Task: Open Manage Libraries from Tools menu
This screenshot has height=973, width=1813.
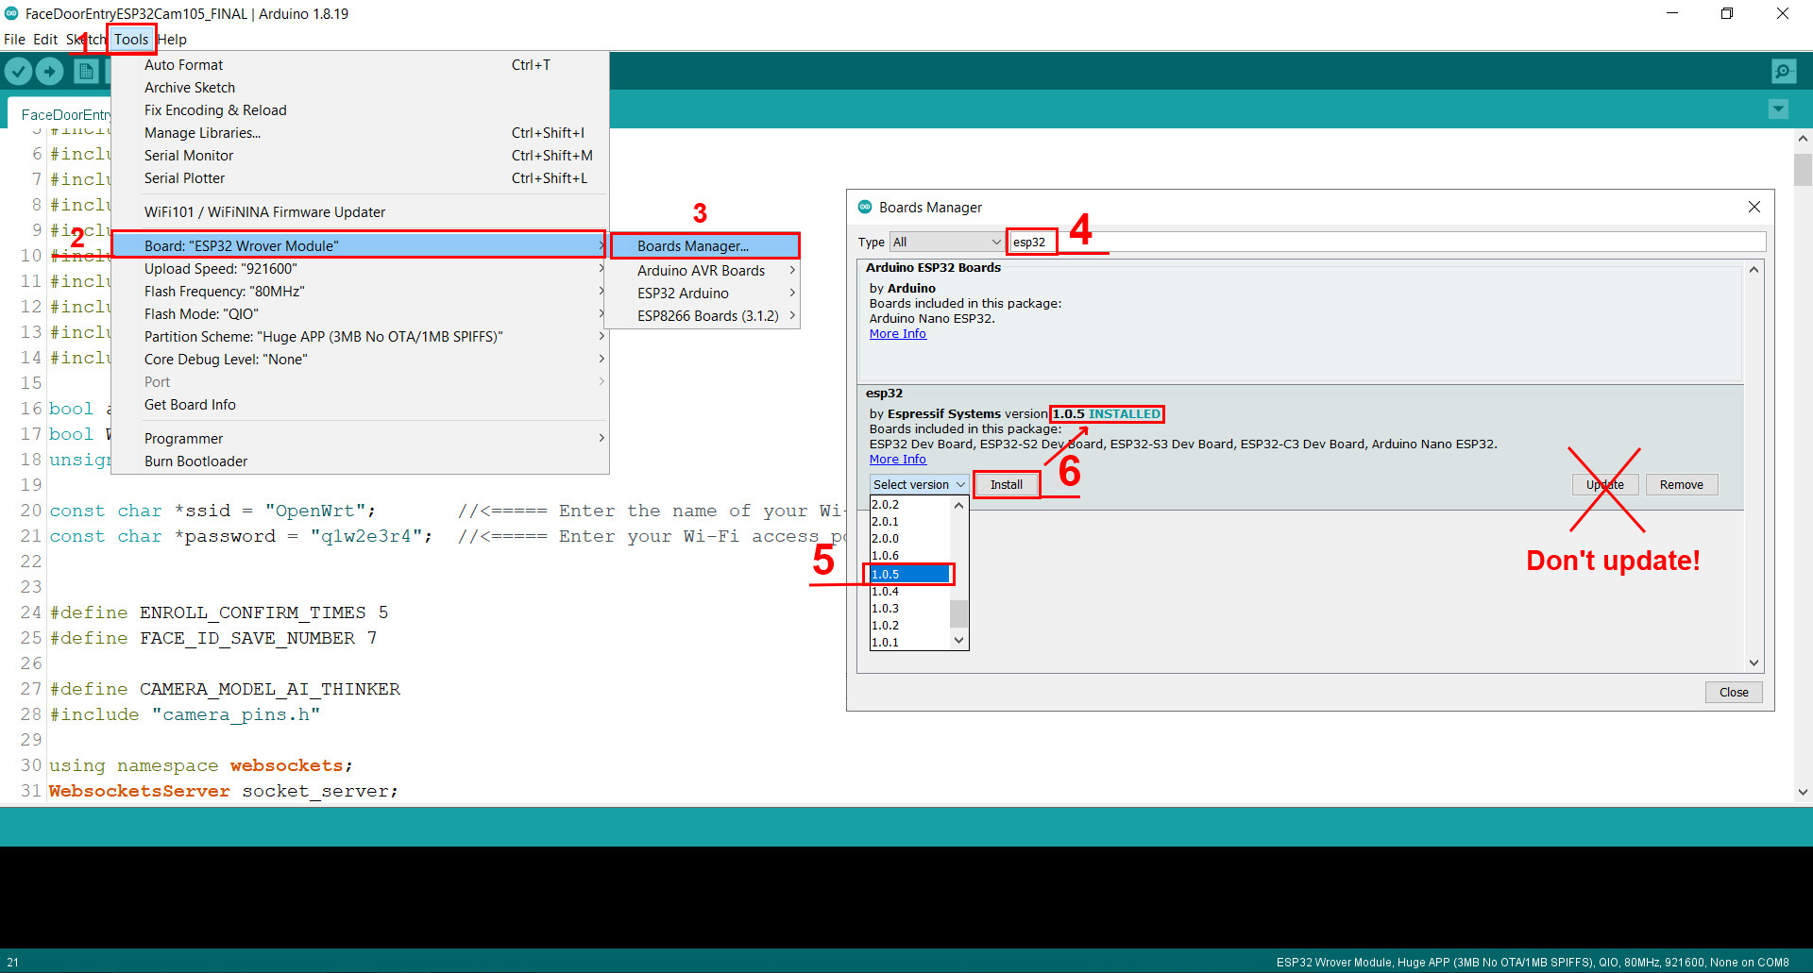Action: point(360,133)
